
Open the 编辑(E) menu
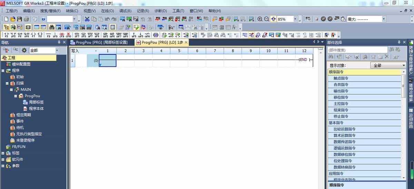point(29,11)
